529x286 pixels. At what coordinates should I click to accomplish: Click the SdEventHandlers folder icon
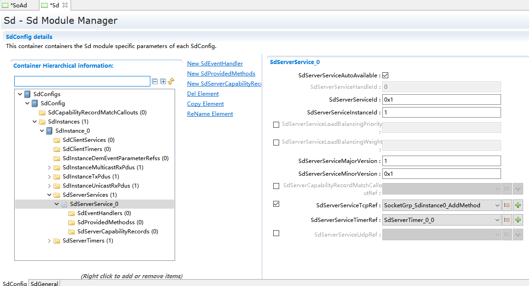(72, 213)
